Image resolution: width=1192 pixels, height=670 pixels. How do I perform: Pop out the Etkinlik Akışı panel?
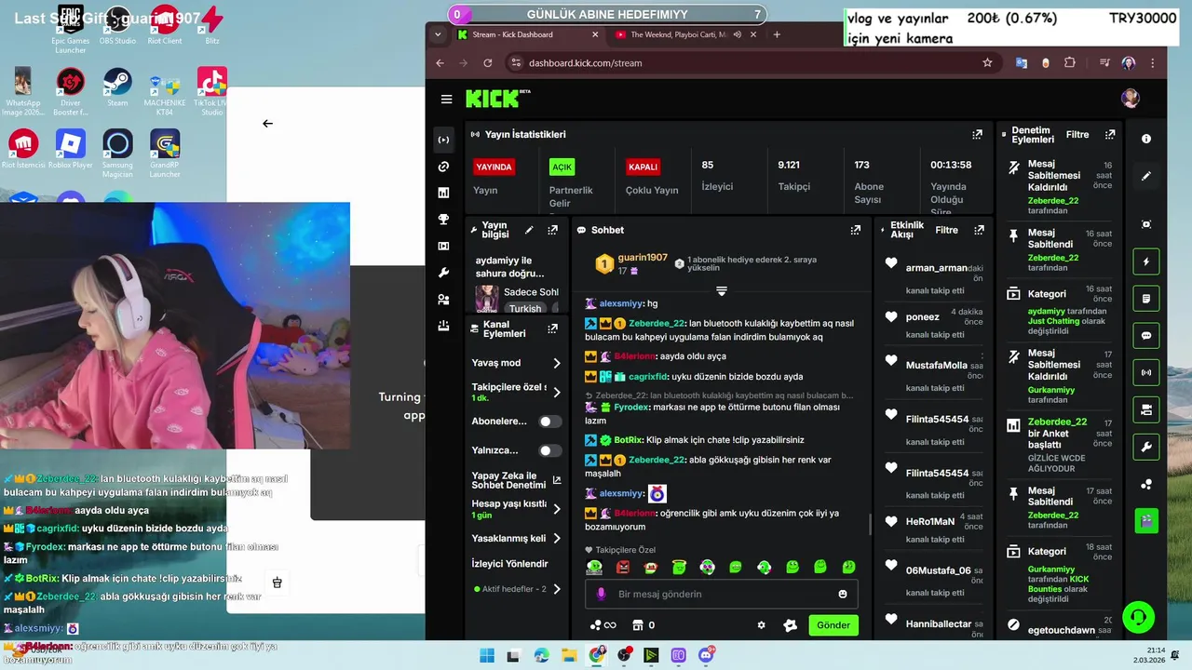coord(979,230)
